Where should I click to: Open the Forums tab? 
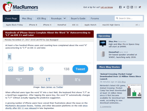(x=95, y=18)
